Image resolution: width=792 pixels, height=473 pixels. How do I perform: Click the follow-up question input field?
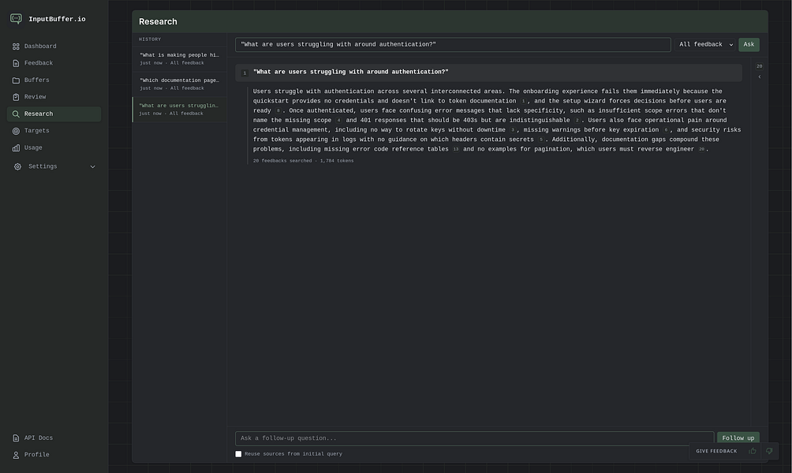(x=474, y=438)
